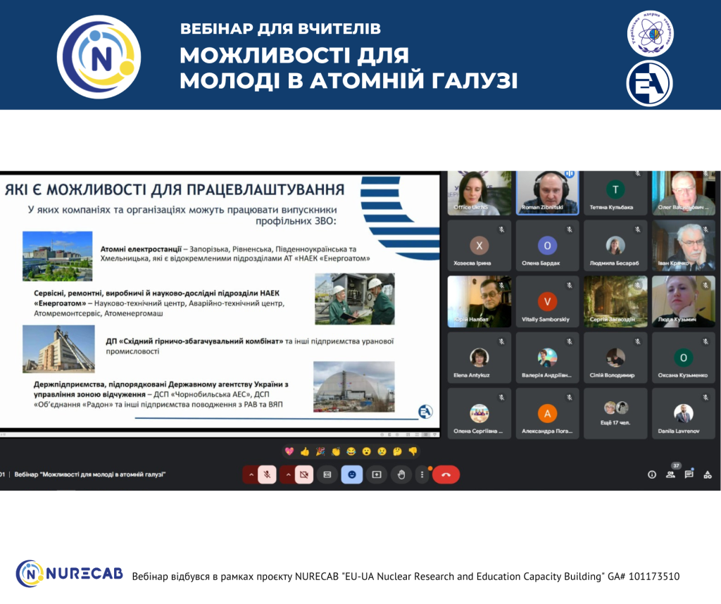
Task: Open more options three-dot menu
Action: tap(422, 474)
